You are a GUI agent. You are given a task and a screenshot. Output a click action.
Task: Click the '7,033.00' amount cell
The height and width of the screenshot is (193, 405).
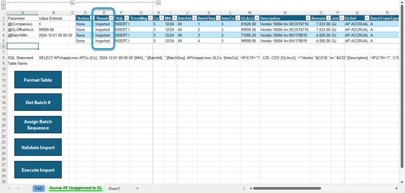pos(321,24)
